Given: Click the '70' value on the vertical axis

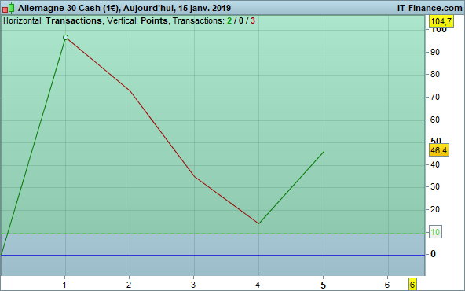Looking at the screenshot, I should (434, 97).
